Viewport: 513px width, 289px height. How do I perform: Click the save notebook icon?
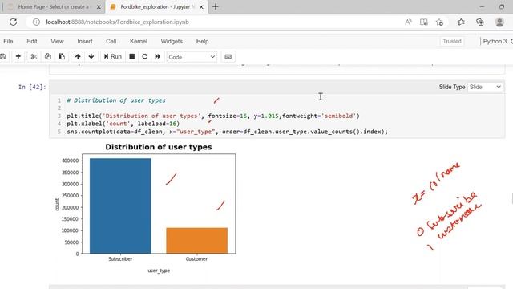2,57
